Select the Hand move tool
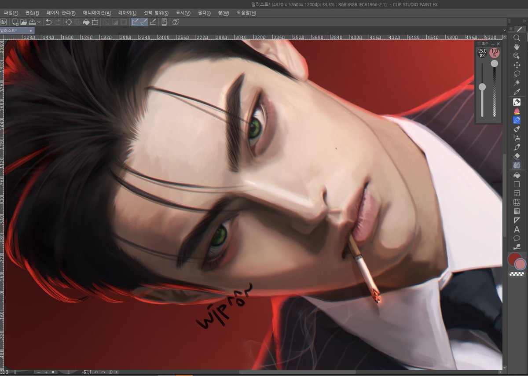Viewport: 528px width, 376px height. click(x=517, y=47)
